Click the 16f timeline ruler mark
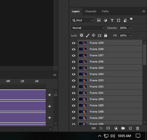The image size is (147, 140). [x=37, y=81]
